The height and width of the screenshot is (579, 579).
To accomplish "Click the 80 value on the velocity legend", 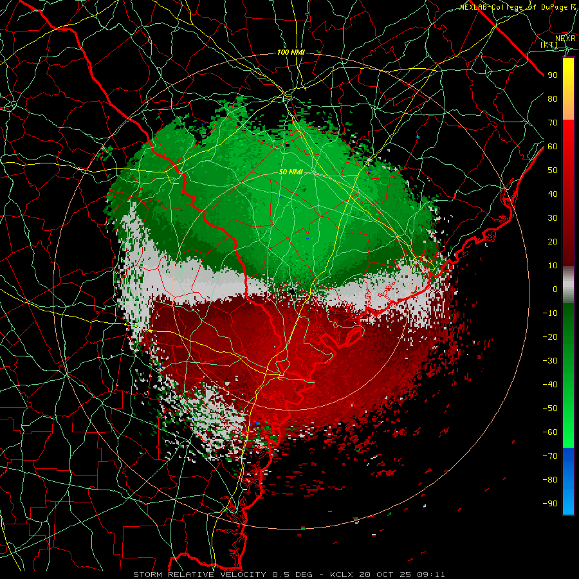I will [553, 99].
